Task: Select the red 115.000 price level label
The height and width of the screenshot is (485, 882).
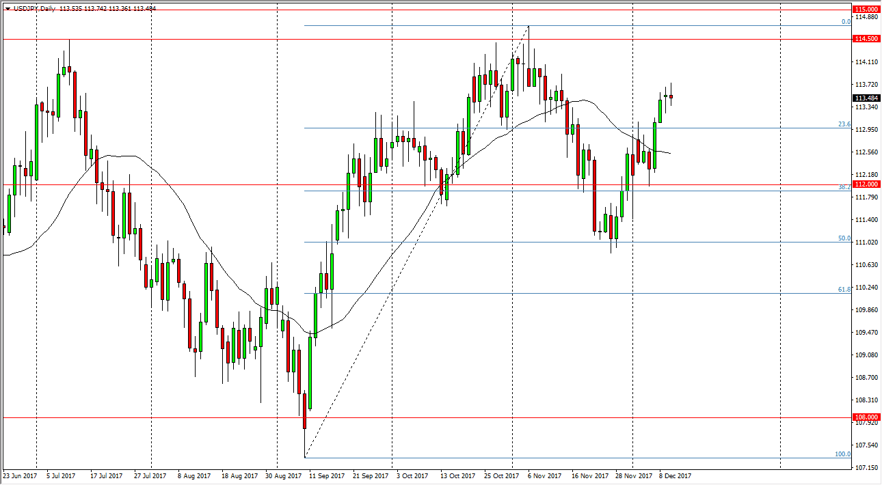Action: [867, 10]
